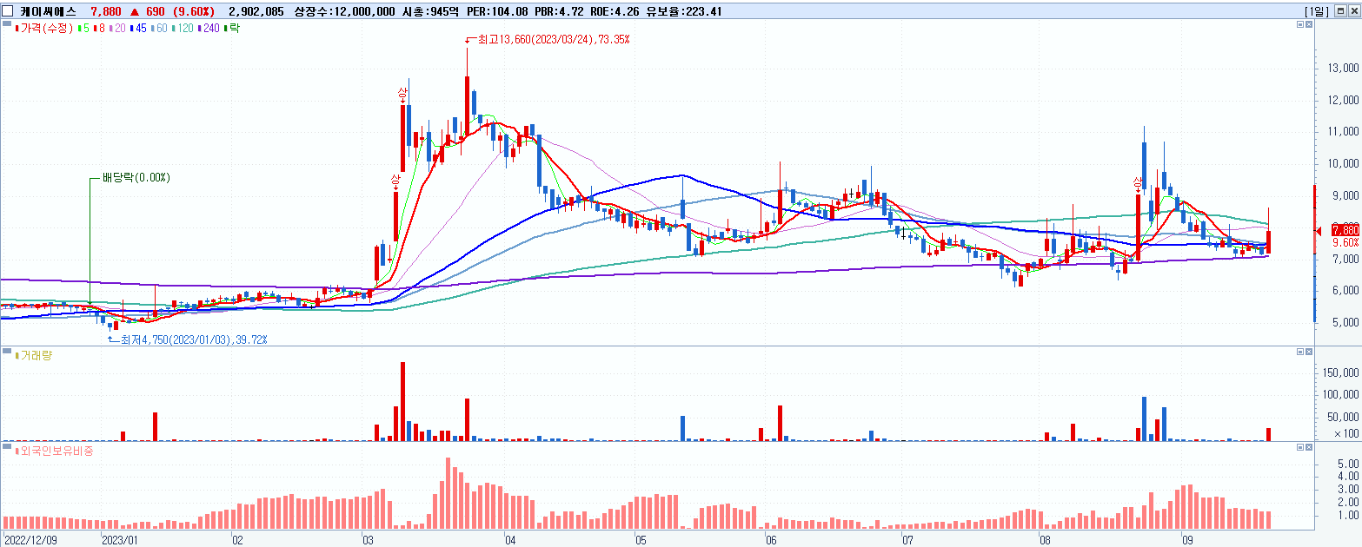Click the 2022/12/09 start date on time axis
The image size is (1362, 547).
[x=31, y=539]
